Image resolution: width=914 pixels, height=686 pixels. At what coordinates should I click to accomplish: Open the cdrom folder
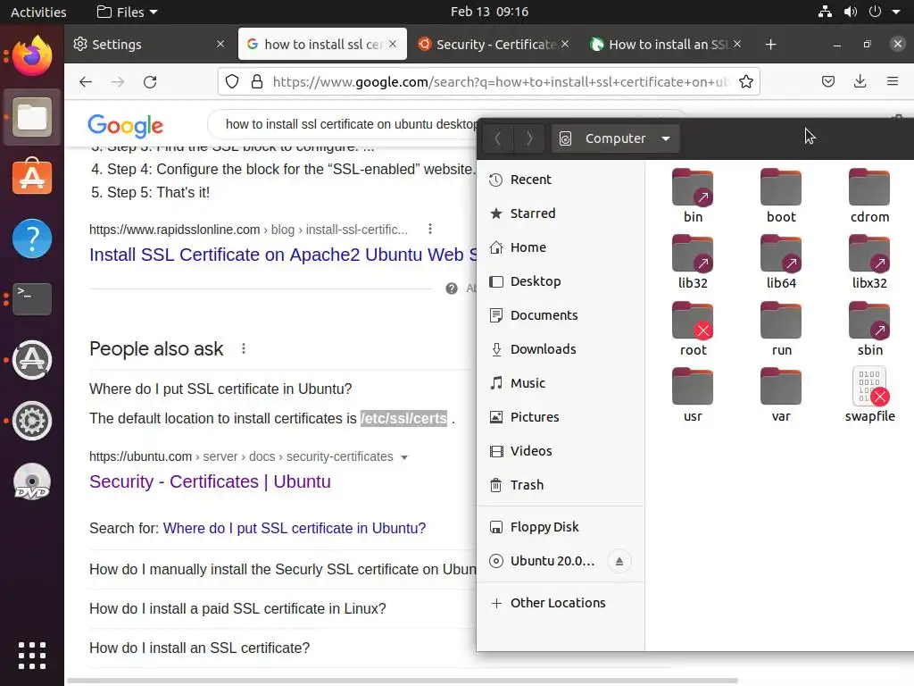pyautogui.click(x=869, y=196)
